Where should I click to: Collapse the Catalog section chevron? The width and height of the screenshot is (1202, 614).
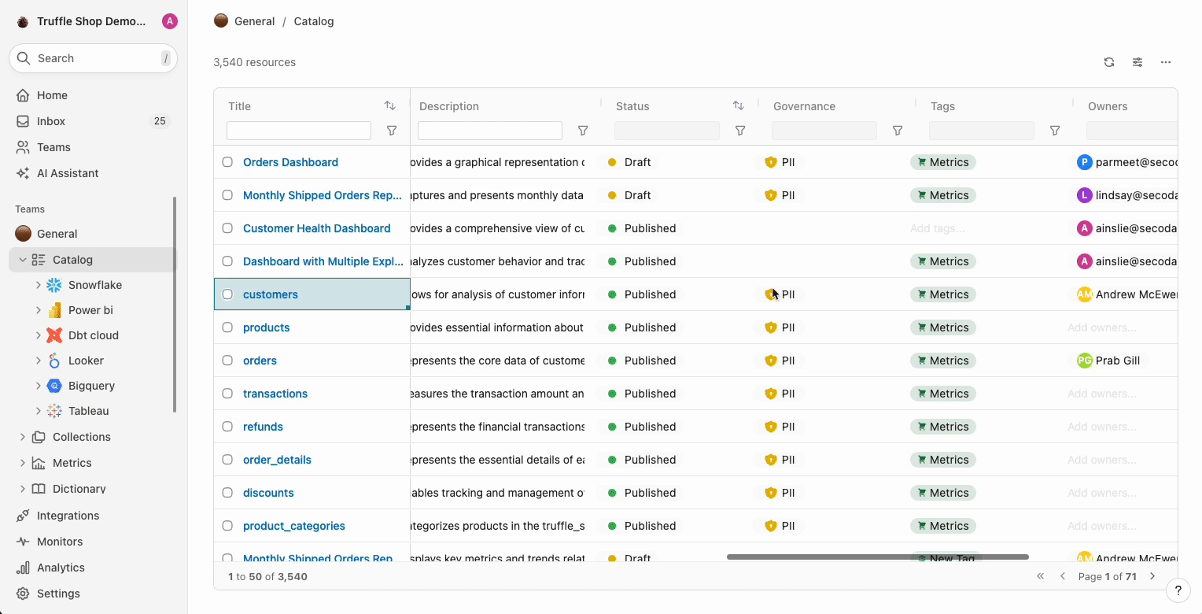pos(23,260)
